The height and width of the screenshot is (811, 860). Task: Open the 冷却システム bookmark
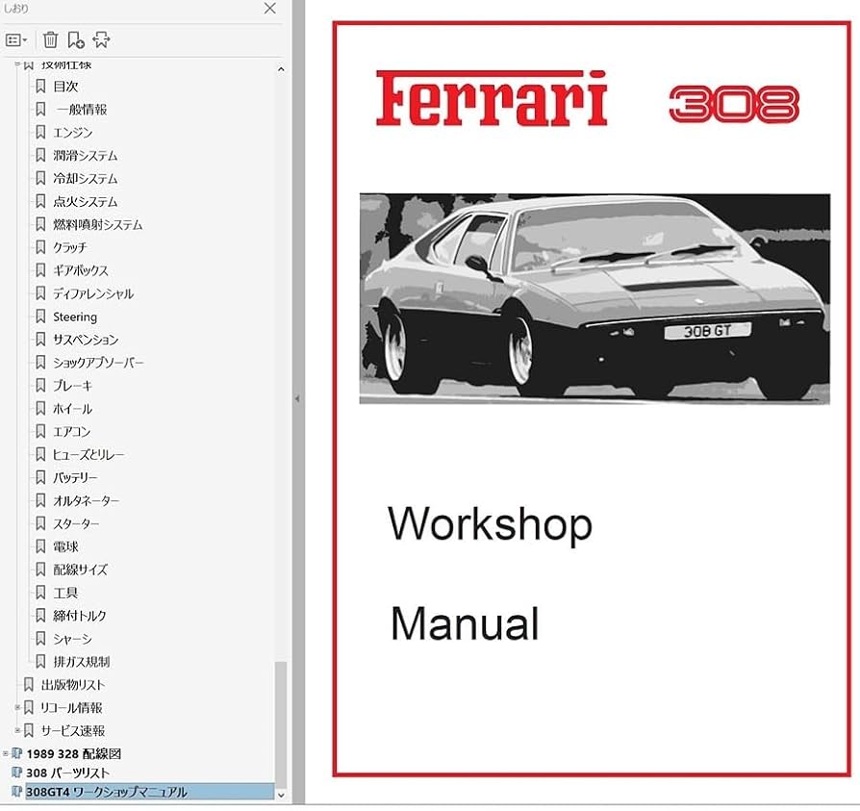coord(84,178)
